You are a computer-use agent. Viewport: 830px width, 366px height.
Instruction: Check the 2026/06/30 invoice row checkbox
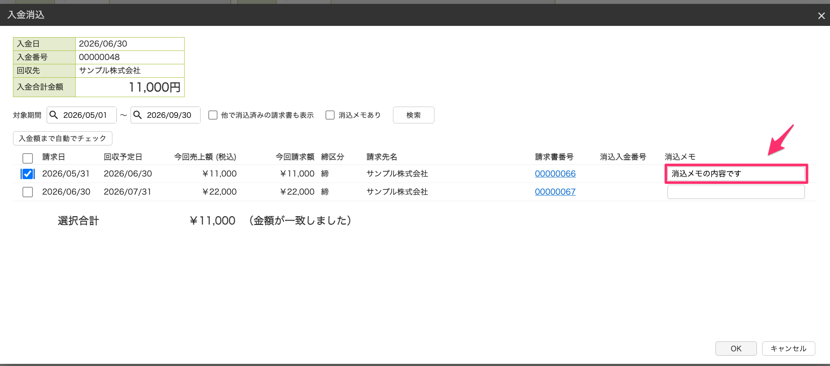click(x=28, y=192)
